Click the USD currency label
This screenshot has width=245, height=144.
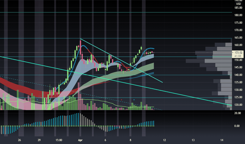pos(238,4)
